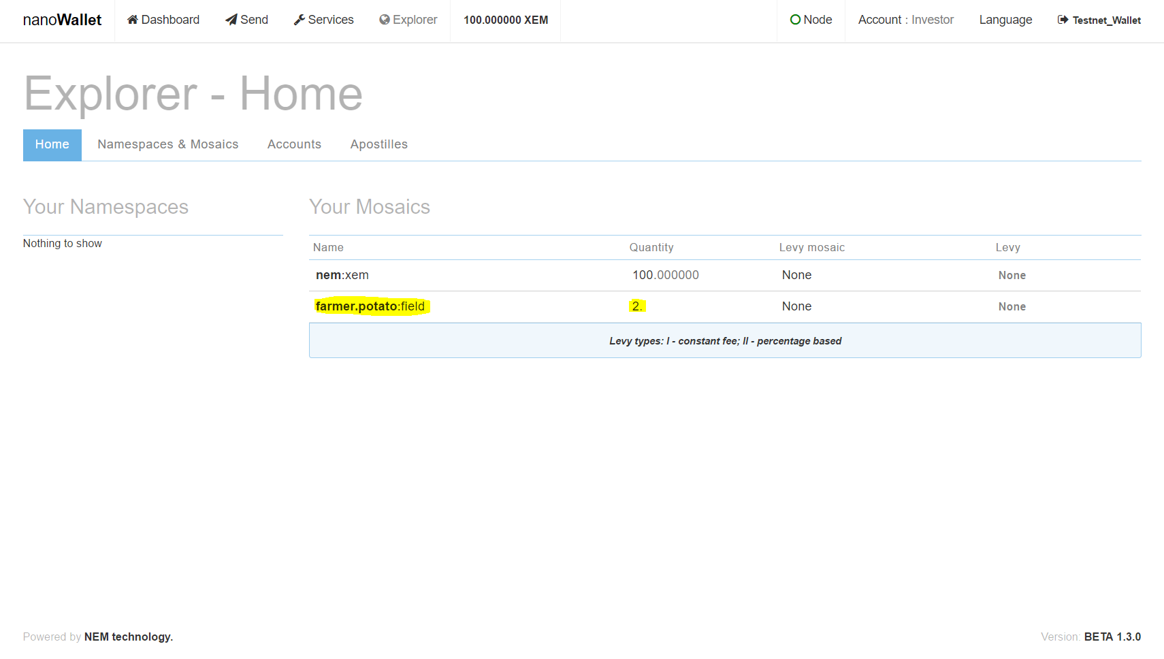Image resolution: width=1164 pixels, height=659 pixels.
Task: Open the Node dropdown
Action: (811, 20)
